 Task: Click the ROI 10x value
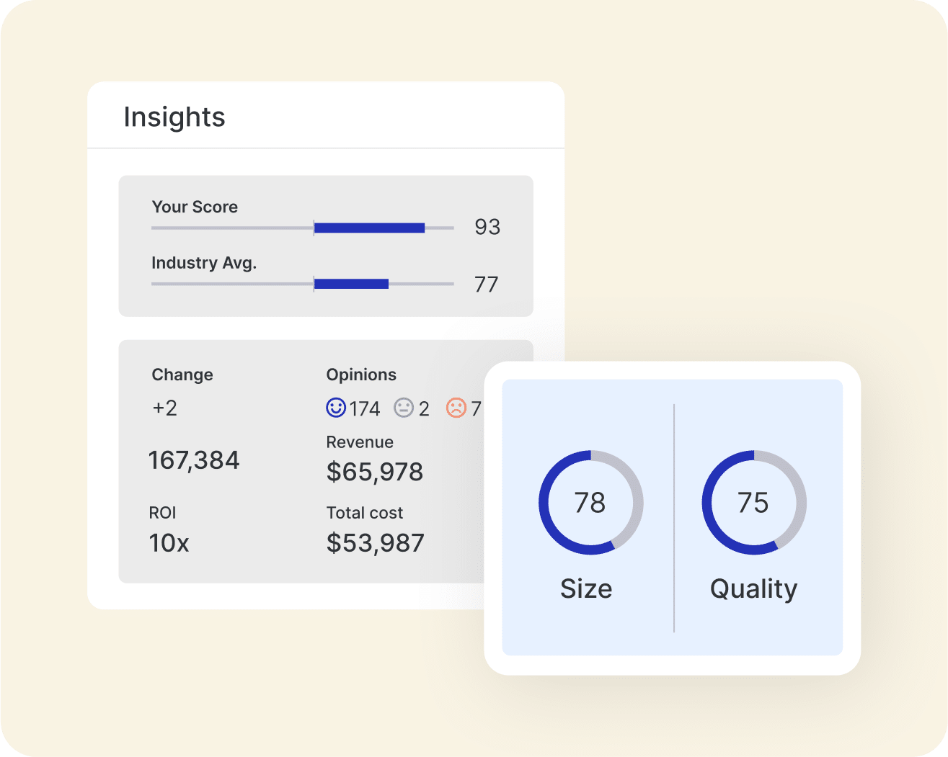169,542
